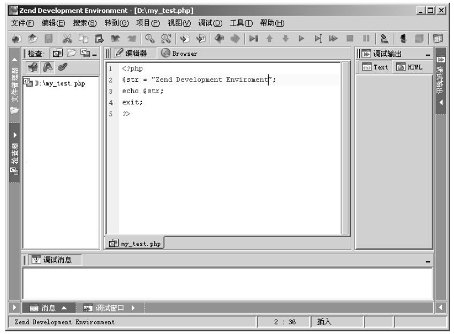Click the "<?php" opening tag line

(x=132, y=69)
